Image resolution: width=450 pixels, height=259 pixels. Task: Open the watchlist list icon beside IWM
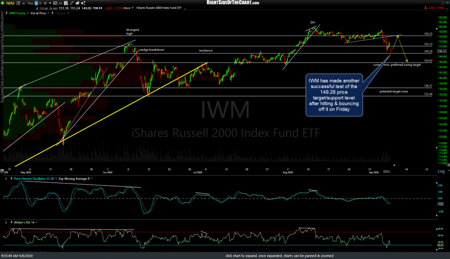click(x=18, y=3)
